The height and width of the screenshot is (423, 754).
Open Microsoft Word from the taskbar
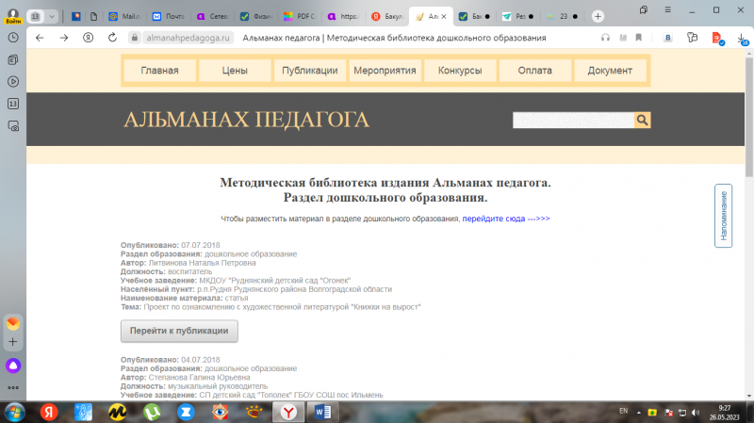click(x=323, y=412)
